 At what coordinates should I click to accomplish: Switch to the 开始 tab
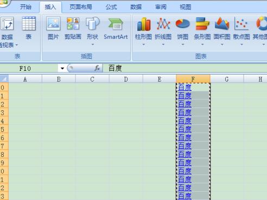(26, 7)
